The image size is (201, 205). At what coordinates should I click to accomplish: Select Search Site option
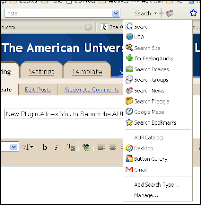pyautogui.click(x=157, y=48)
